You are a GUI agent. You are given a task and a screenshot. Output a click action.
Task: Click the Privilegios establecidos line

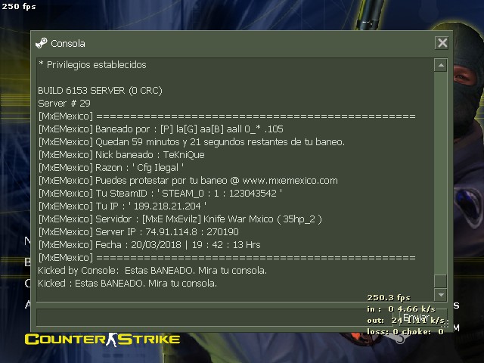point(92,65)
